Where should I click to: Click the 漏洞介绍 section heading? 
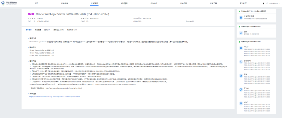[33, 38]
